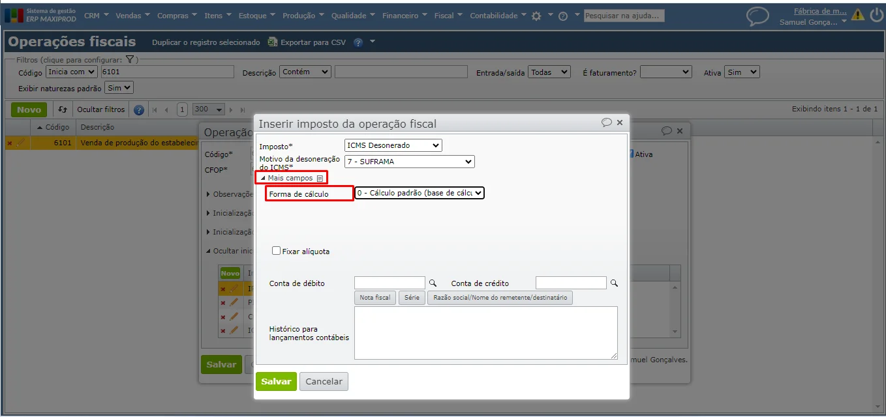Click Razão social/Nome do remetente/destinatário button
This screenshot has width=886, height=417.
point(500,298)
